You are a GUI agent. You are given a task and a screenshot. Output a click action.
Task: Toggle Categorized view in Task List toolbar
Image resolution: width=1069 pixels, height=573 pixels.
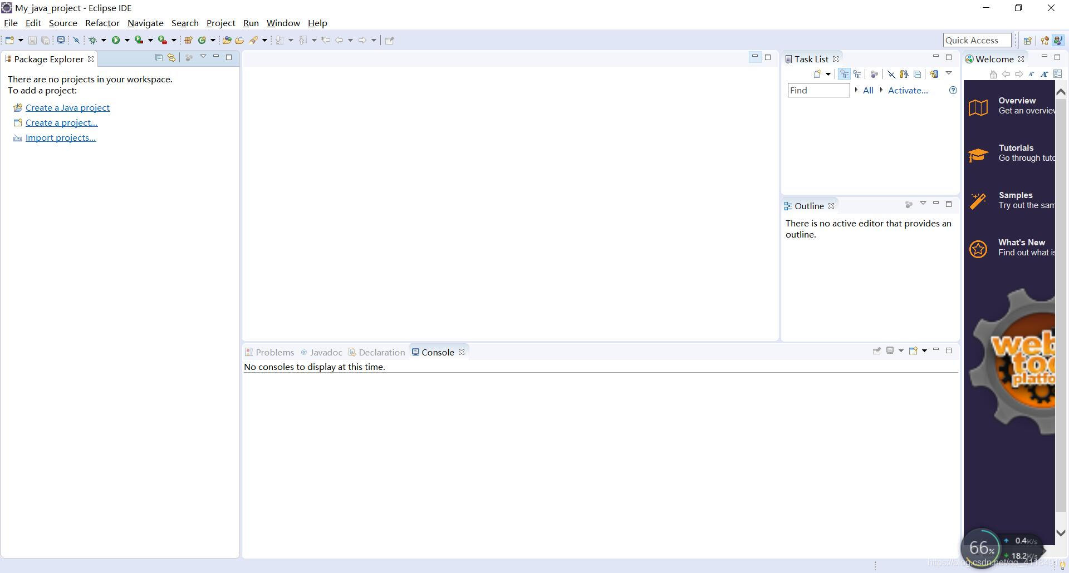click(x=844, y=74)
